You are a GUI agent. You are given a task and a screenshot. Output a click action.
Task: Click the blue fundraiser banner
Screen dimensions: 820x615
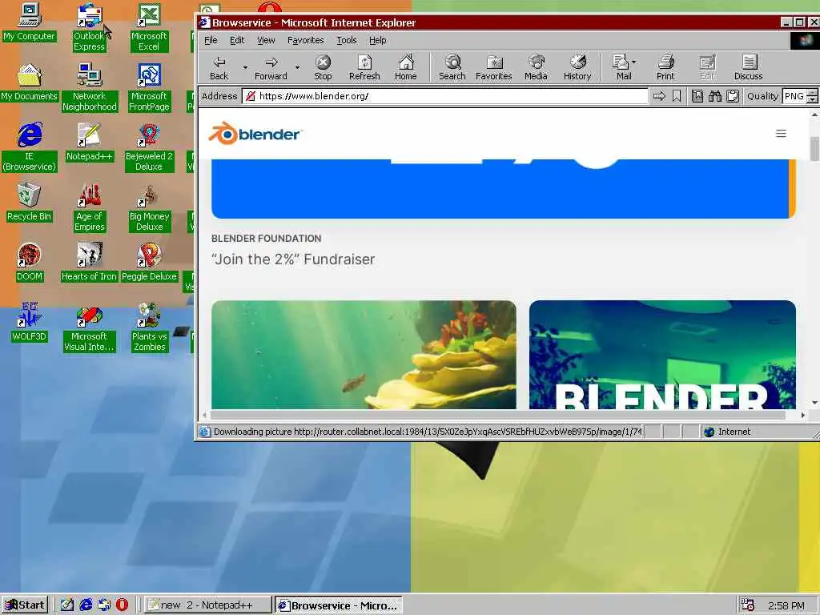503,189
